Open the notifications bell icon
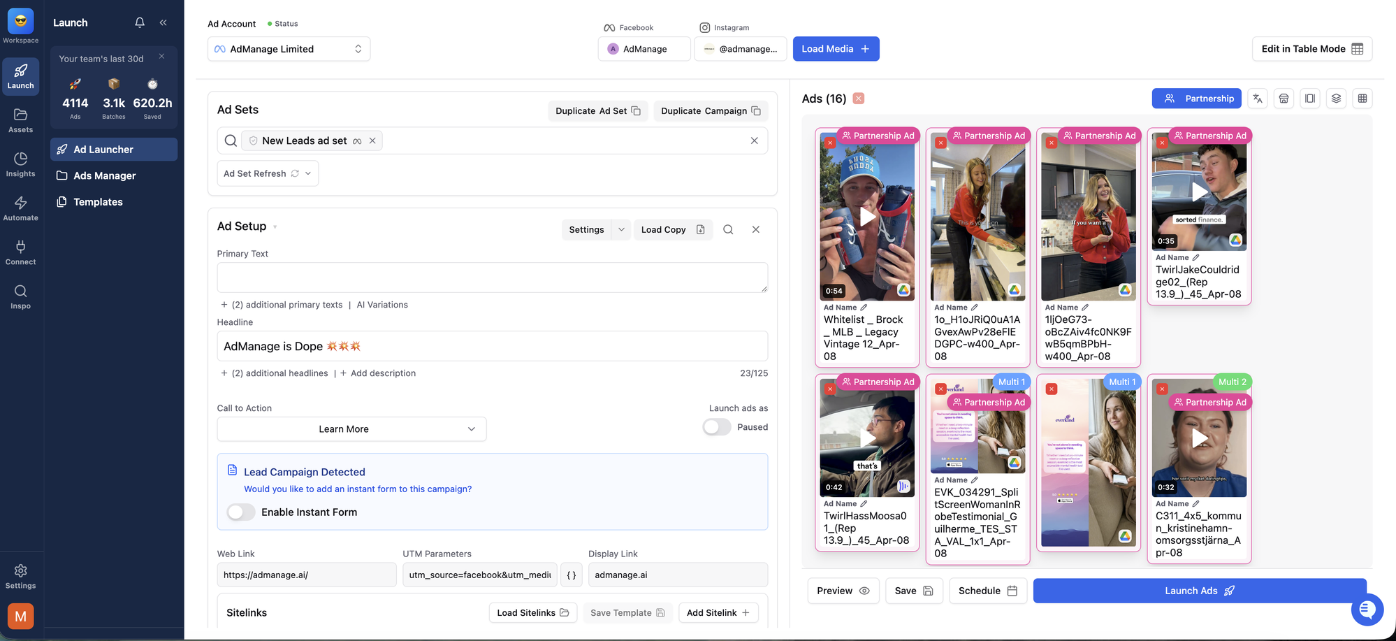The height and width of the screenshot is (641, 1396). point(140,22)
